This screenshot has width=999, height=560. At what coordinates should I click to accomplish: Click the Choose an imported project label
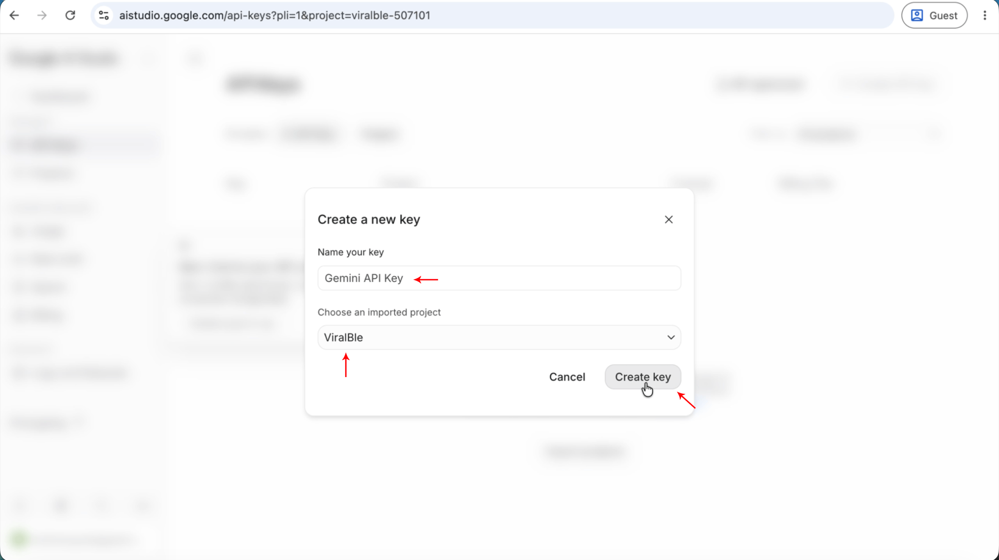[379, 312]
